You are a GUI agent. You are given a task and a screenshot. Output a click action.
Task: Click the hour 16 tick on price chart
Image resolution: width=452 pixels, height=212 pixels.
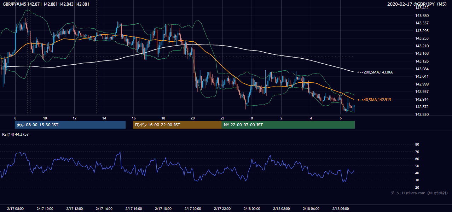tap(134, 118)
